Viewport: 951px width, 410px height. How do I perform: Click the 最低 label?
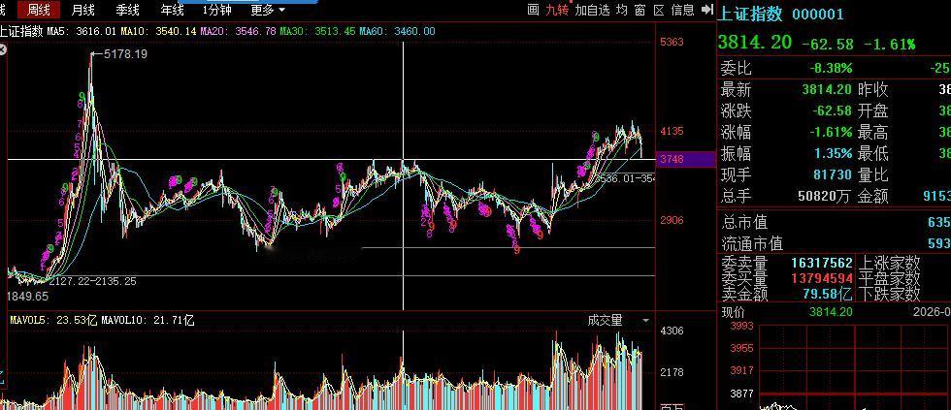click(x=873, y=153)
